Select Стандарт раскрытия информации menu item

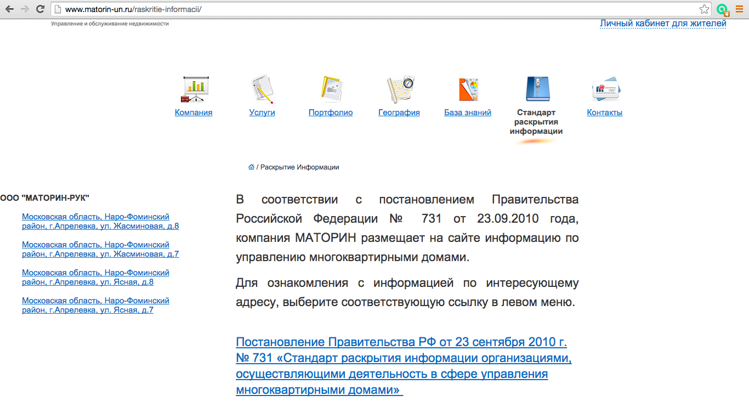(x=536, y=122)
